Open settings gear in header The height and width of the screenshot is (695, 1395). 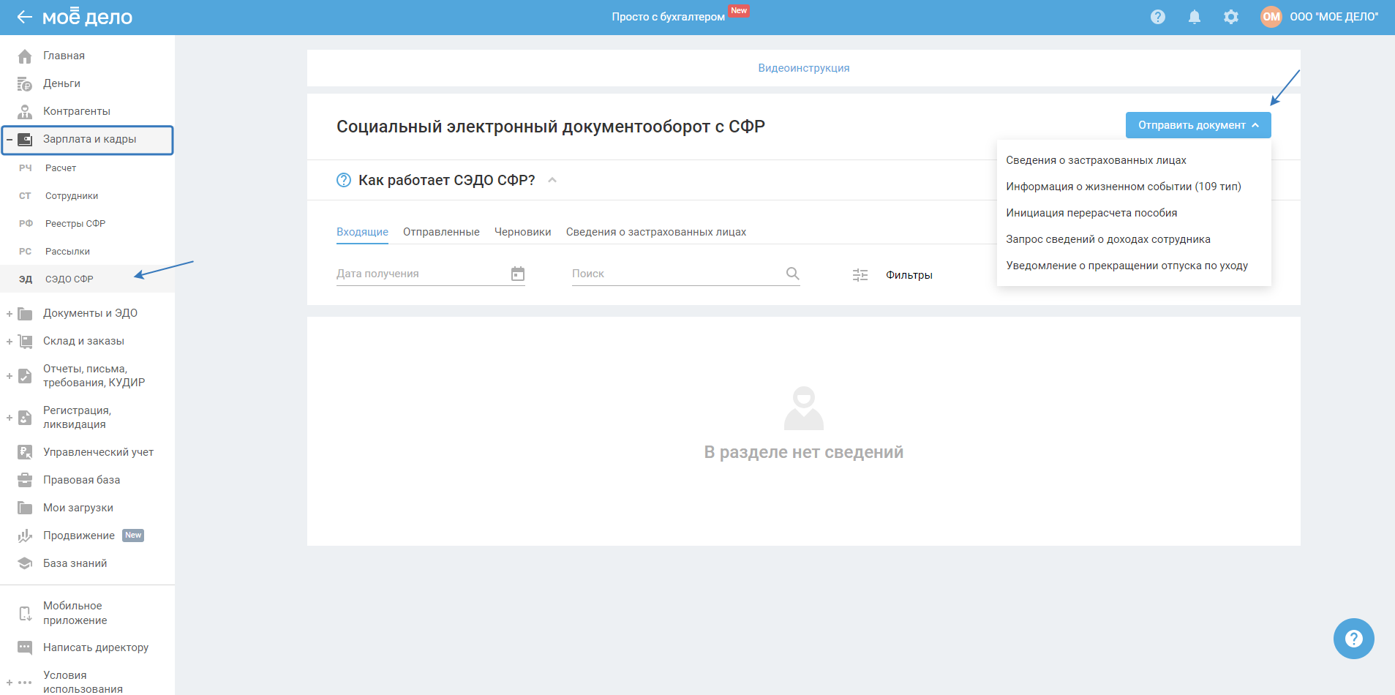(1231, 17)
